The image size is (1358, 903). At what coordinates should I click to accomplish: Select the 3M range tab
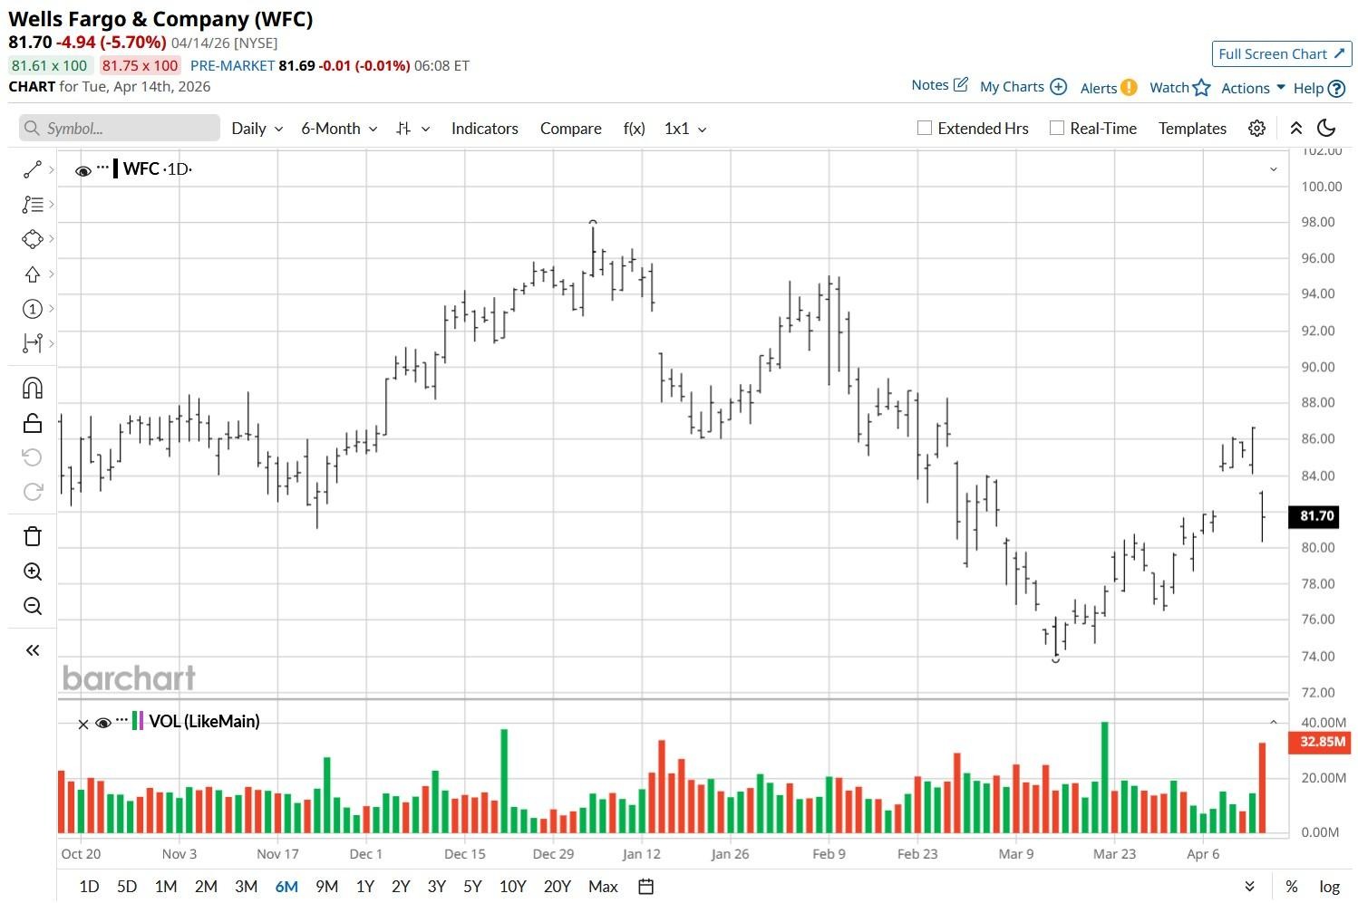click(246, 887)
